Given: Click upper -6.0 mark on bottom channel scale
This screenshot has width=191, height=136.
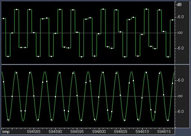Looking at the screenshot, I should [180, 80].
